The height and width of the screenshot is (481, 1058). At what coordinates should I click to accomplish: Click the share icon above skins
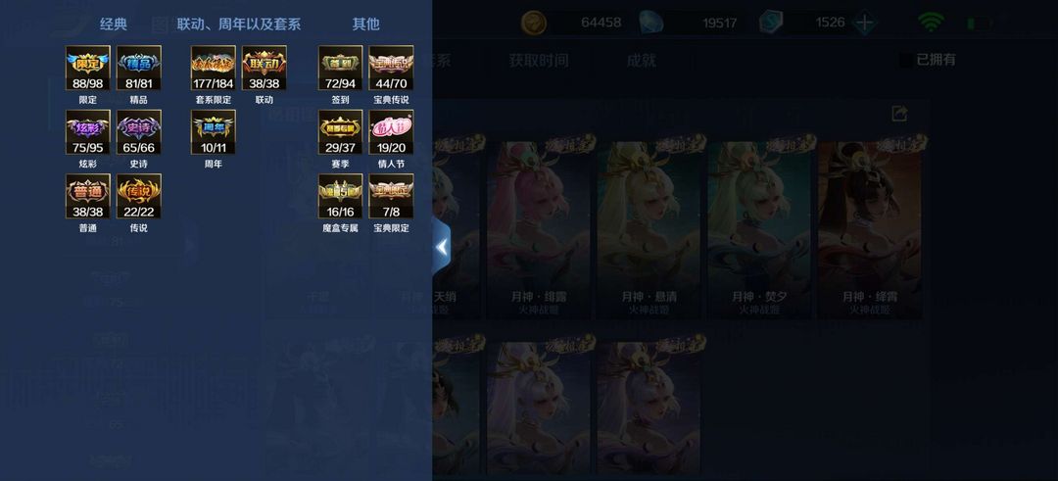(899, 114)
